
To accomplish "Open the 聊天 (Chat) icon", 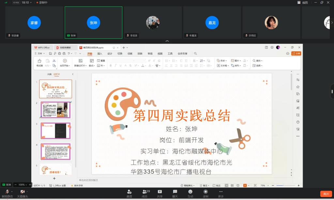I will coord(175,192).
